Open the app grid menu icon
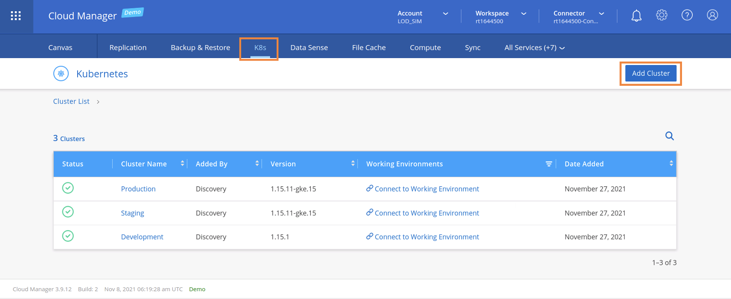Image resolution: width=731 pixels, height=299 pixels. pyautogui.click(x=16, y=16)
